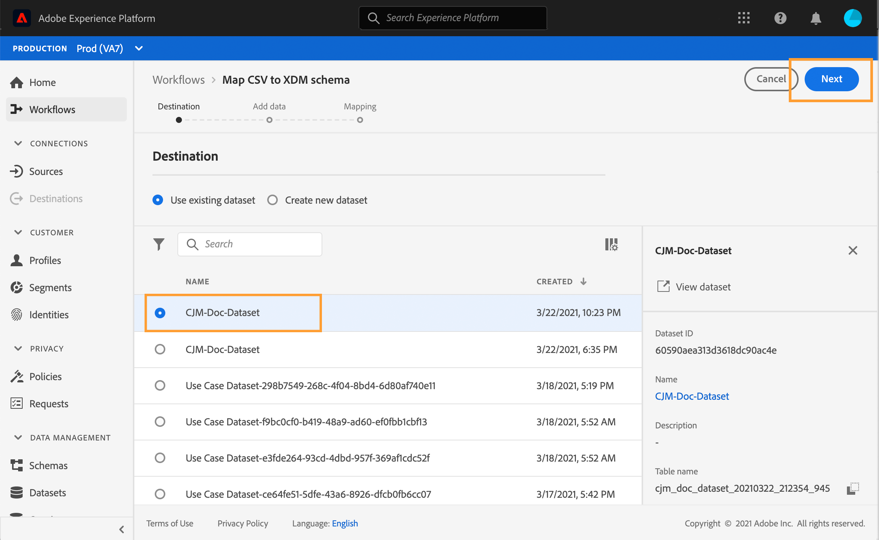The width and height of the screenshot is (879, 540).
Task: Click the Next button
Action: point(831,79)
